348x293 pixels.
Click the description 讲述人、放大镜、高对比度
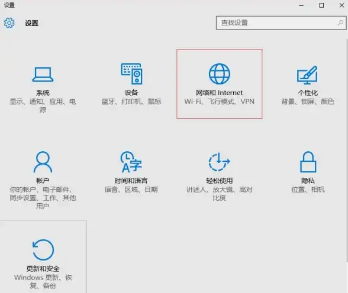(x=219, y=194)
